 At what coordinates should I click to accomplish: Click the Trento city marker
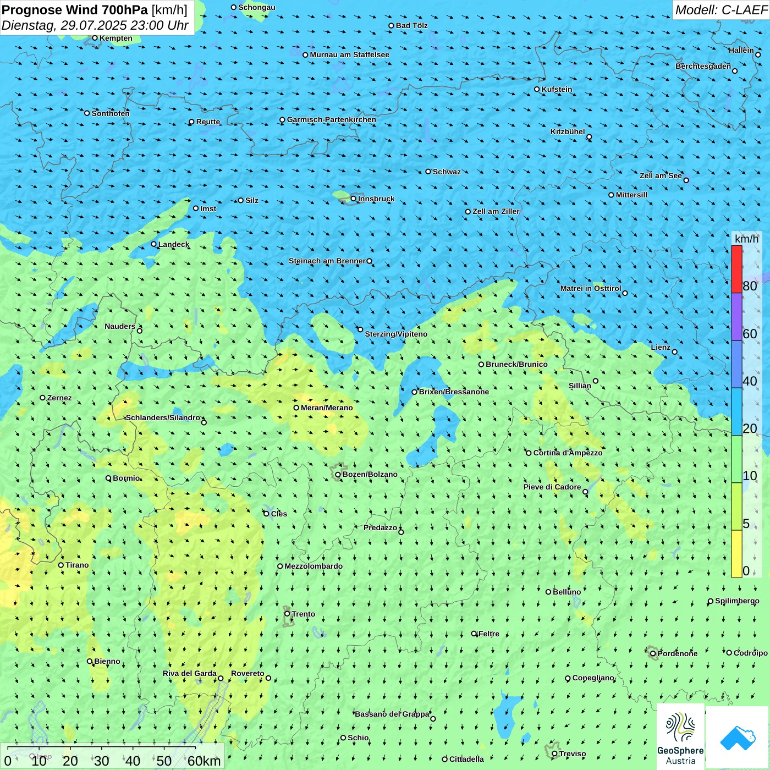[287, 614]
